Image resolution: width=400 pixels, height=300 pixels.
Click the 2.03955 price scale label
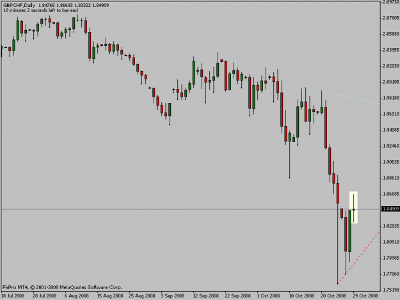click(x=391, y=50)
